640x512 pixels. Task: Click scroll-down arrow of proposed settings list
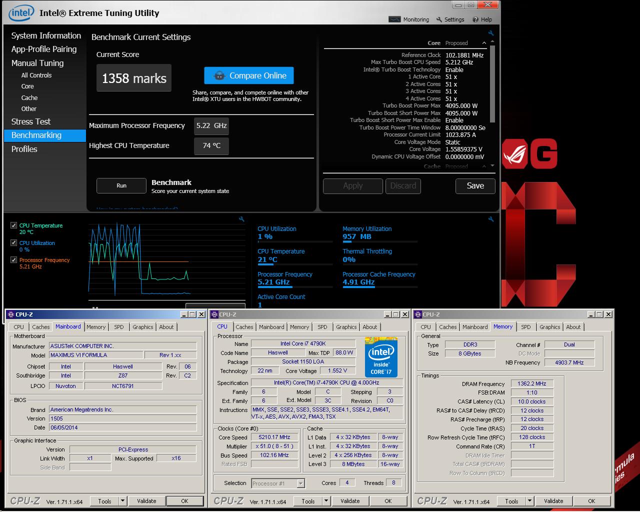[x=492, y=166]
